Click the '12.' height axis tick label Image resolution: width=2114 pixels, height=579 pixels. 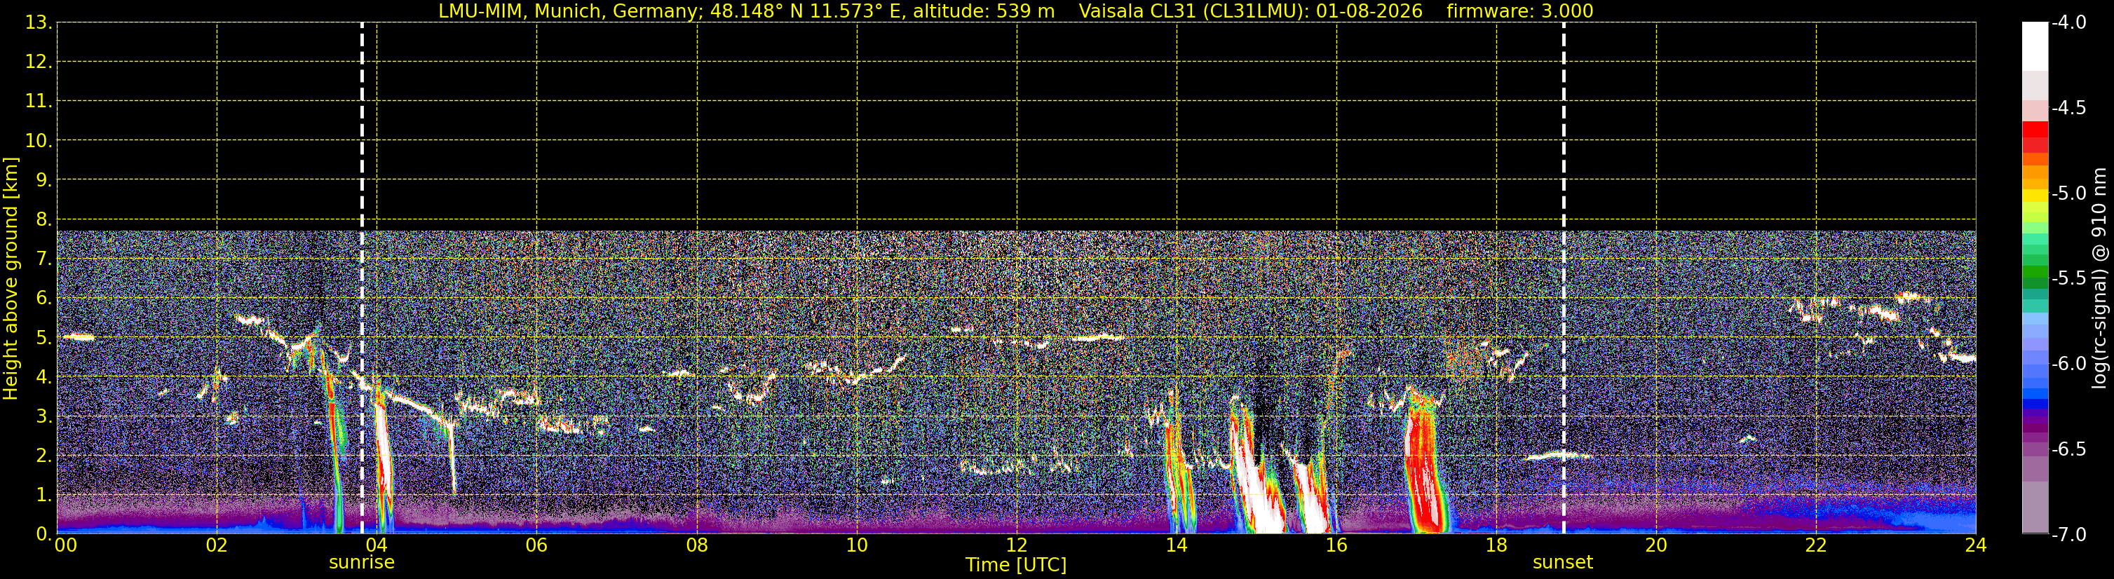(39, 62)
